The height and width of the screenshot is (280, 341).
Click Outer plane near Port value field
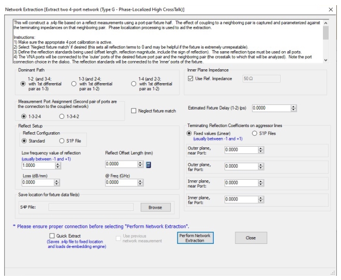click(242, 150)
